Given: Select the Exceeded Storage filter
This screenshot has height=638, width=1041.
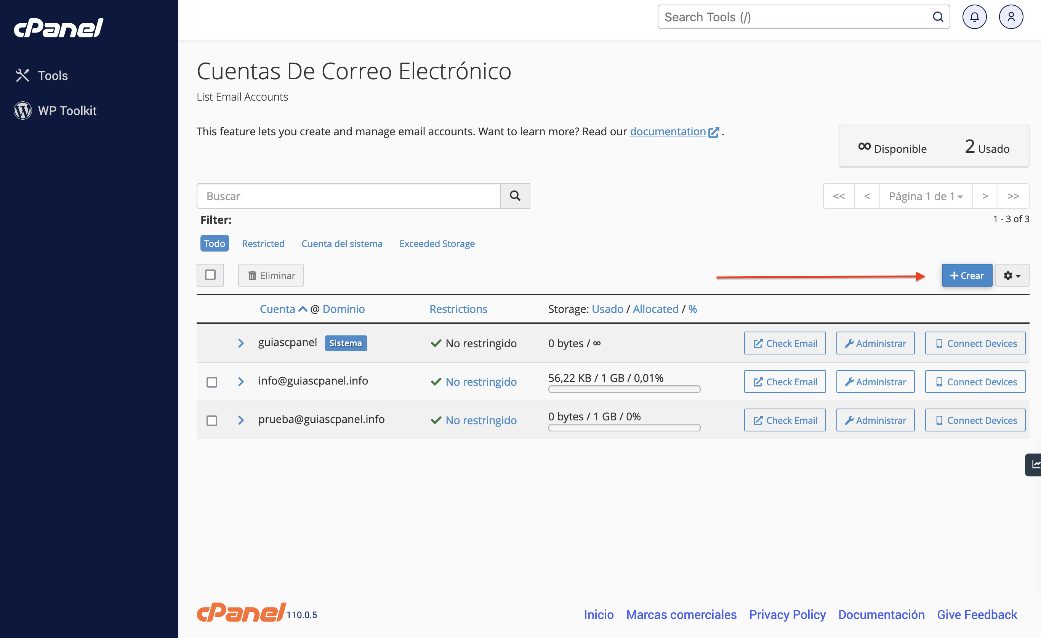Looking at the screenshot, I should coord(437,244).
